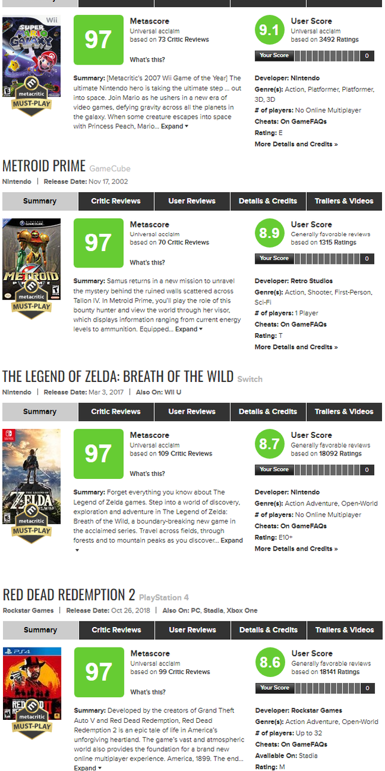
Task: Expand the Breath of the Wild summary
Action: point(232,540)
